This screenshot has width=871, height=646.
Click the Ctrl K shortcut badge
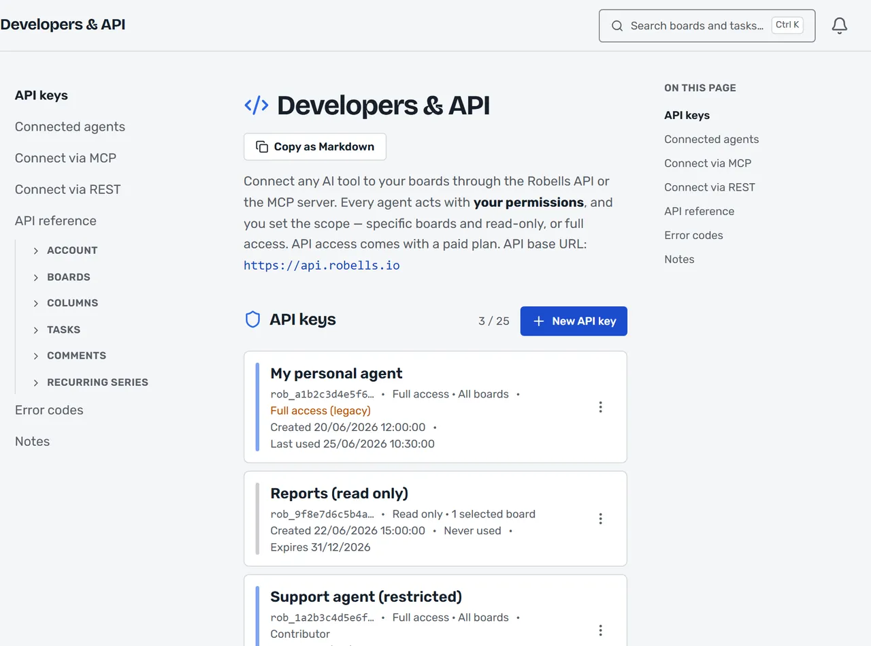787,25
